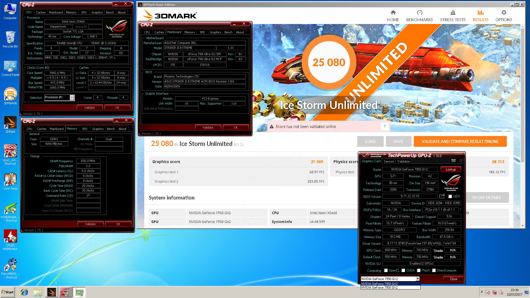Screen dimensions: 530x298
Task: Collapse the GPU-Z graphics card selector dropdown
Action: [418, 279]
